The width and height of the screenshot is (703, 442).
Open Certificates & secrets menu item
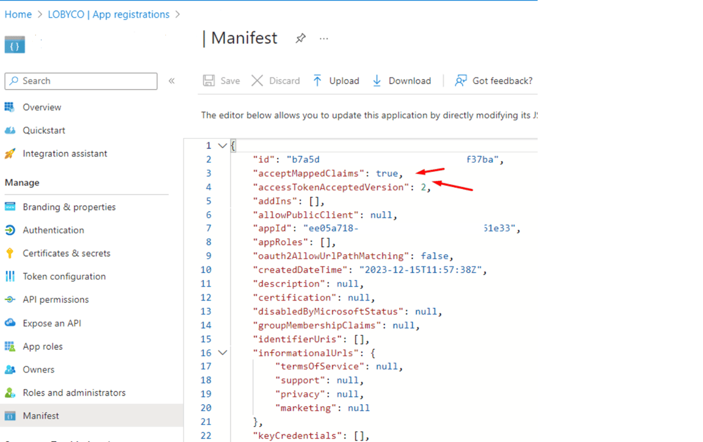tap(67, 254)
